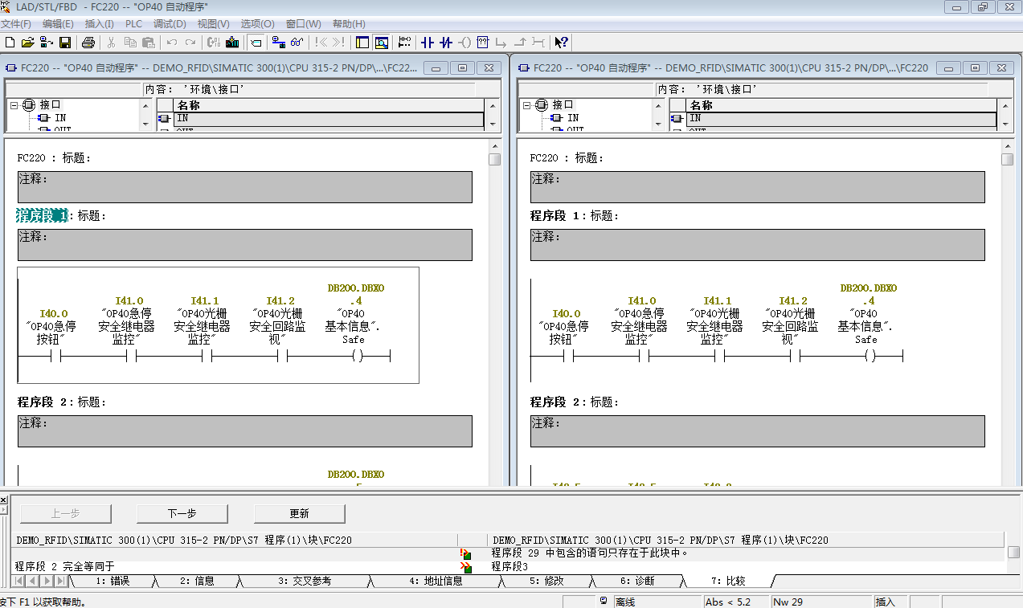Click the 下一步 button
This screenshot has width=1023, height=608.
pos(182,513)
